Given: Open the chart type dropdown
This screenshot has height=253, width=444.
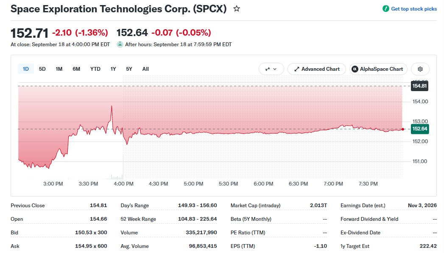Looking at the screenshot, I should (271, 69).
